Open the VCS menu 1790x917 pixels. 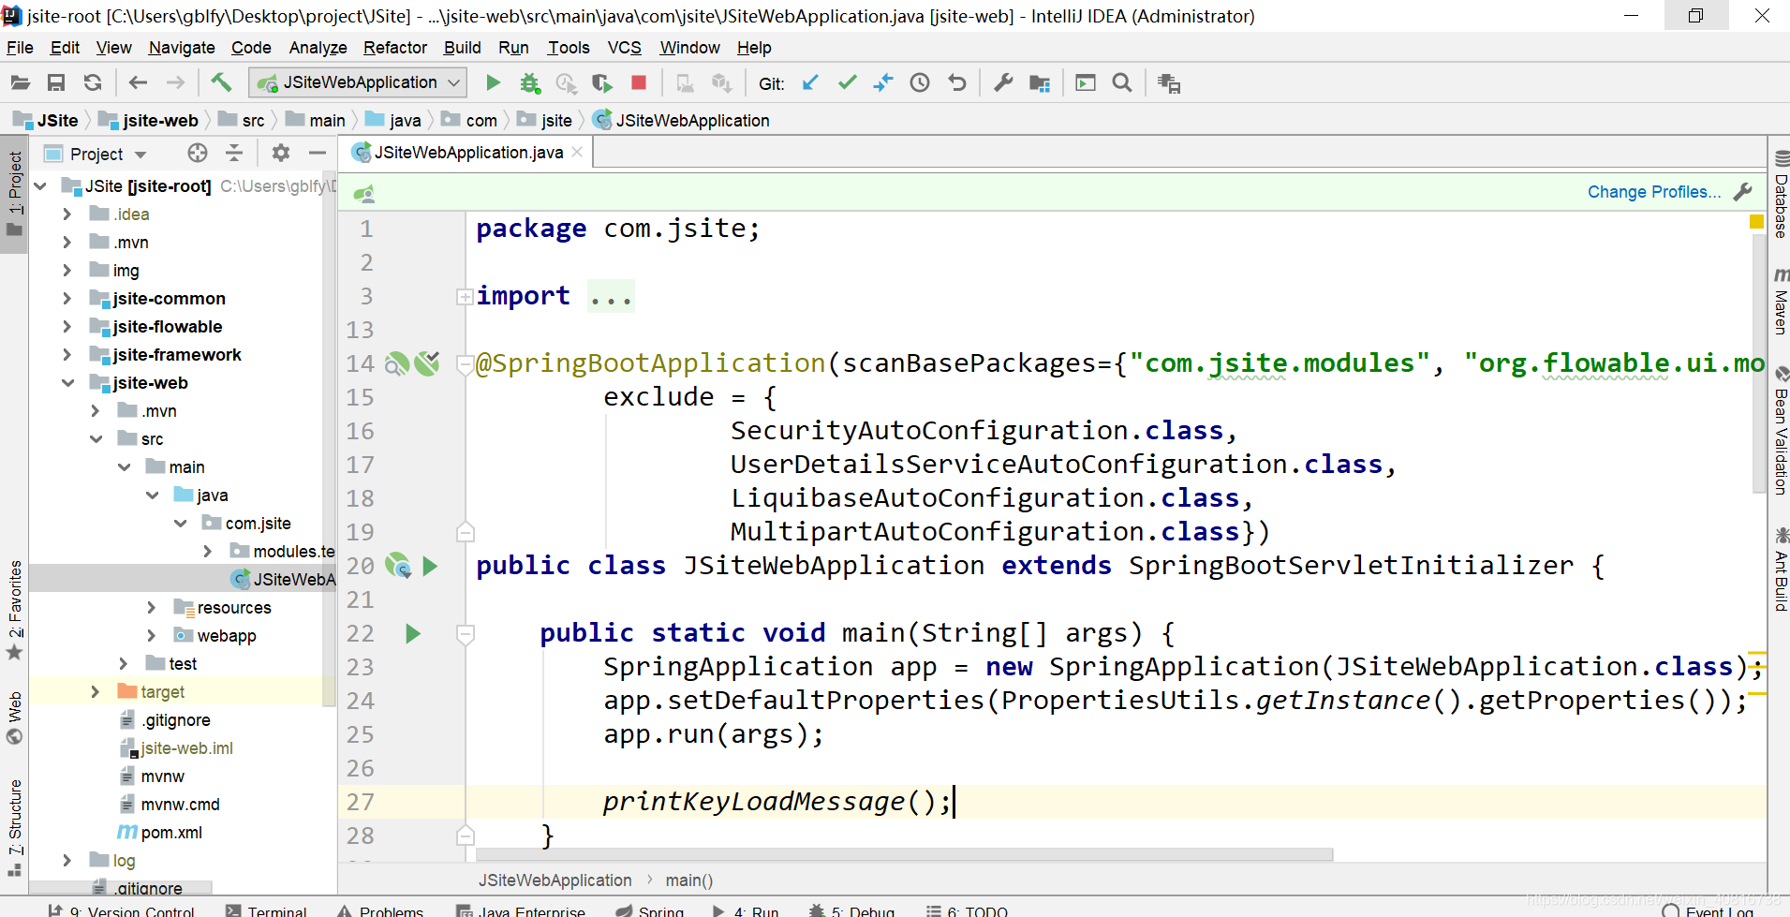click(x=625, y=48)
